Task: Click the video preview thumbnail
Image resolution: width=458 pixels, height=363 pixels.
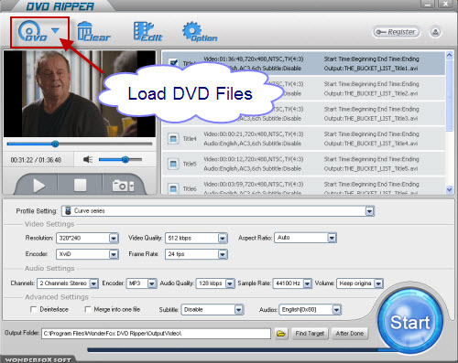Action: 80,93
